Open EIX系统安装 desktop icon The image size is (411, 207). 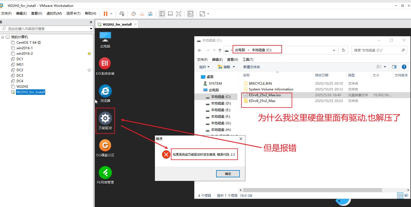[105, 67]
